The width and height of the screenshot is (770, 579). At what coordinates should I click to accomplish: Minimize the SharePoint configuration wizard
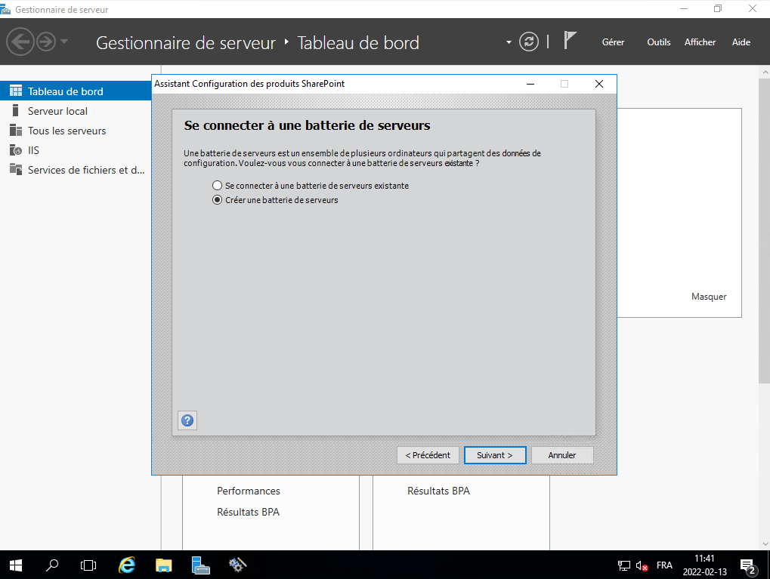click(530, 84)
